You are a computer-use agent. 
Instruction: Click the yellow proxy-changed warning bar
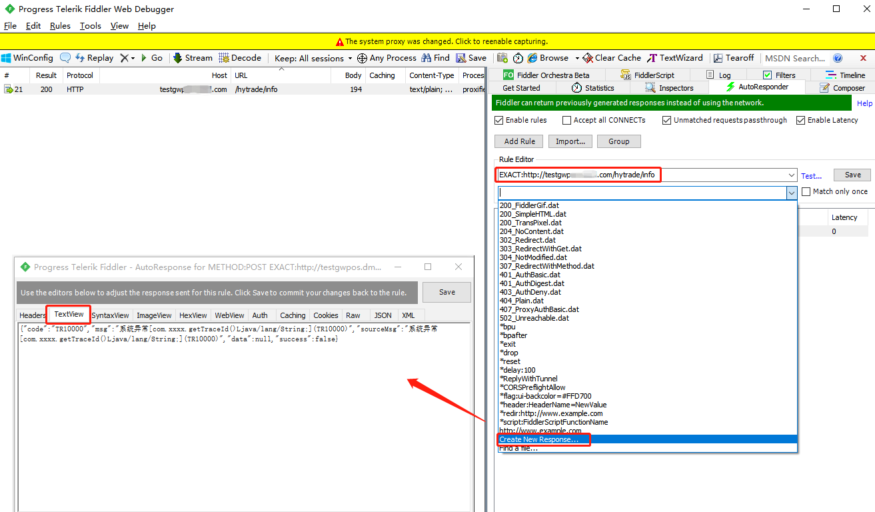pos(437,41)
